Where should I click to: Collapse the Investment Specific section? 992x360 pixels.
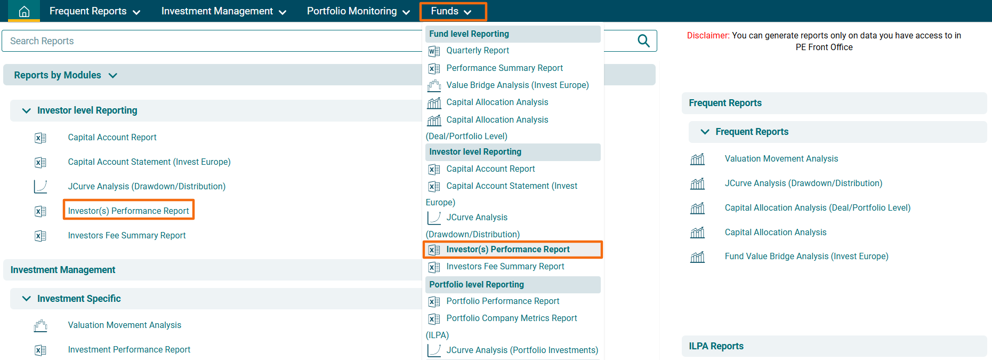coord(26,299)
